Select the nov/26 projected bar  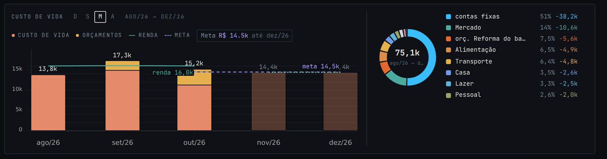pos(269,102)
